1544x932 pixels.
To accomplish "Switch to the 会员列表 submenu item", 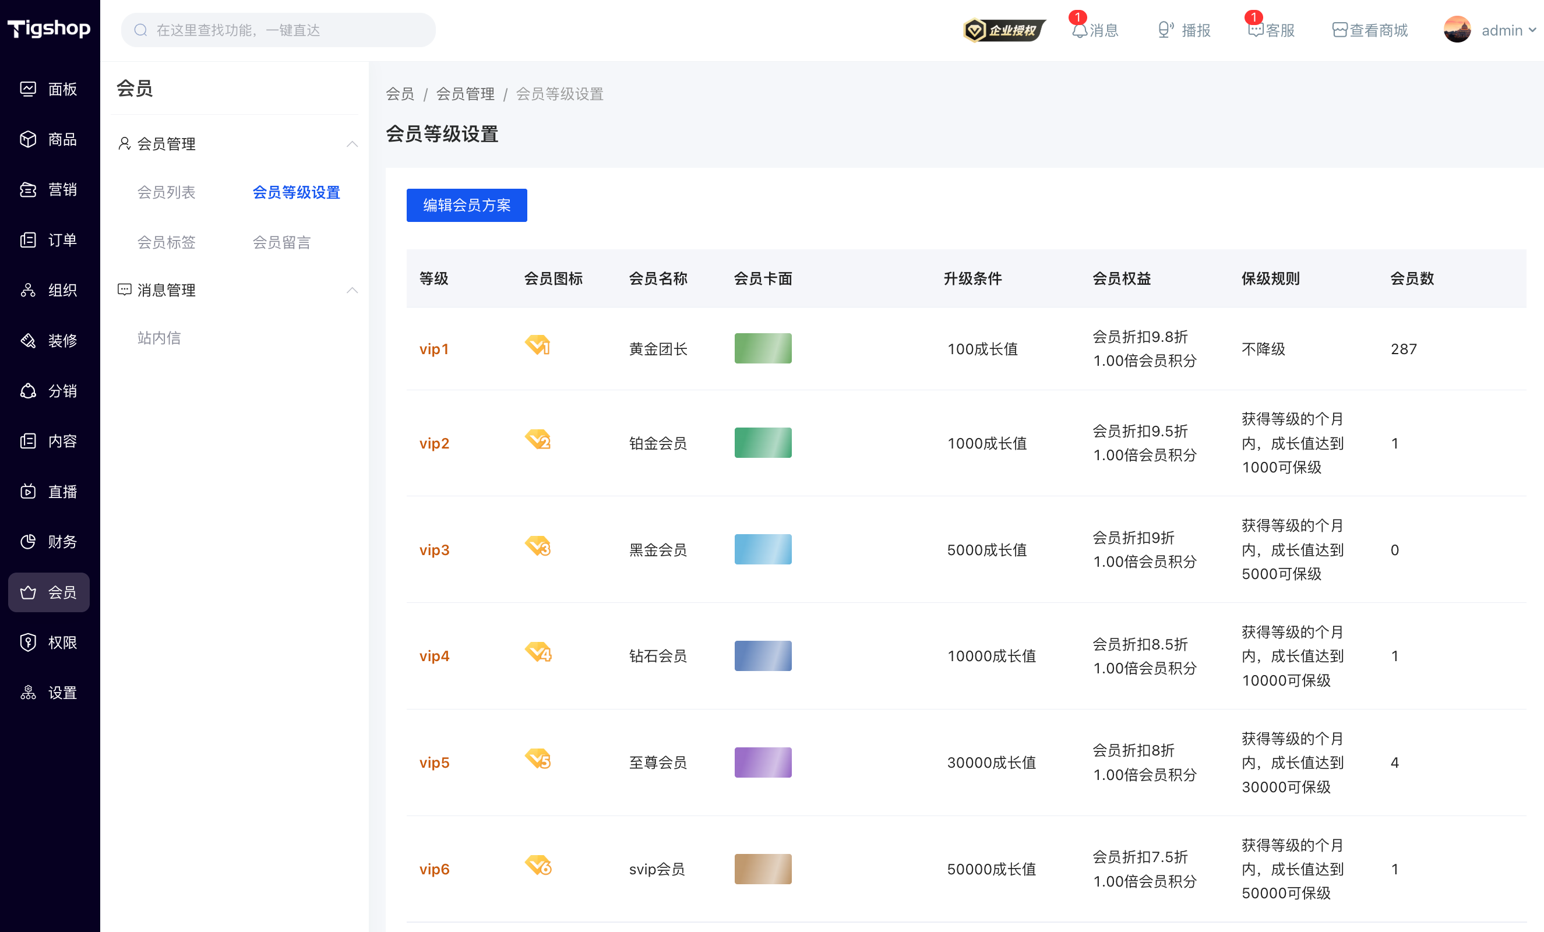I will click(166, 192).
